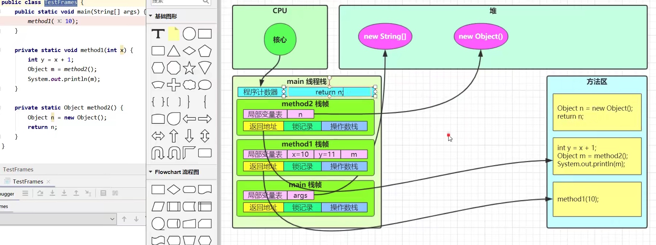Select the new String[] ellipse in heap
This screenshot has width=656, height=245.
pyautogui.click(x=385, y=36)
